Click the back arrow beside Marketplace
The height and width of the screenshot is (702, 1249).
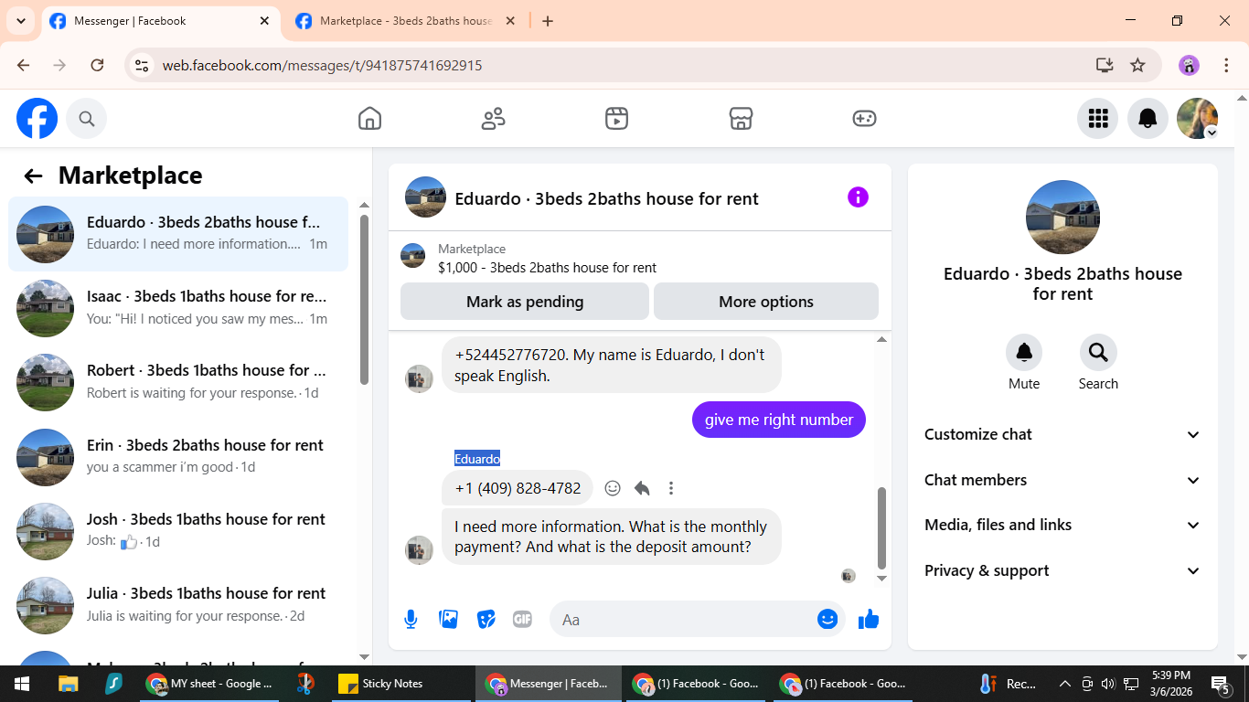click(33, 176)
